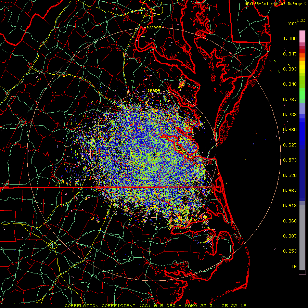This screenshot has width=308, height=308.
Task: Select the 0.520 scale value
Action: click(290, 176)
